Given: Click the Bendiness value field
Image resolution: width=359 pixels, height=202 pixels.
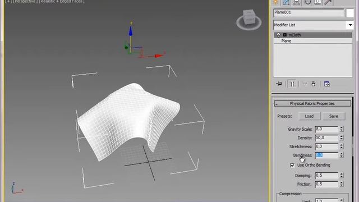Looking at the screenshot, I should 326,155.
